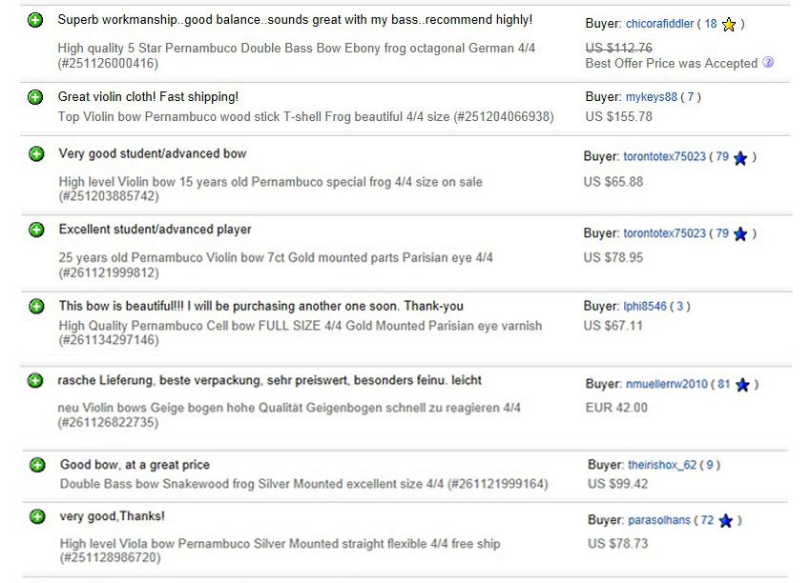Open buyer profile theirishox_62
811x583 pixels.
coord(662,465)
